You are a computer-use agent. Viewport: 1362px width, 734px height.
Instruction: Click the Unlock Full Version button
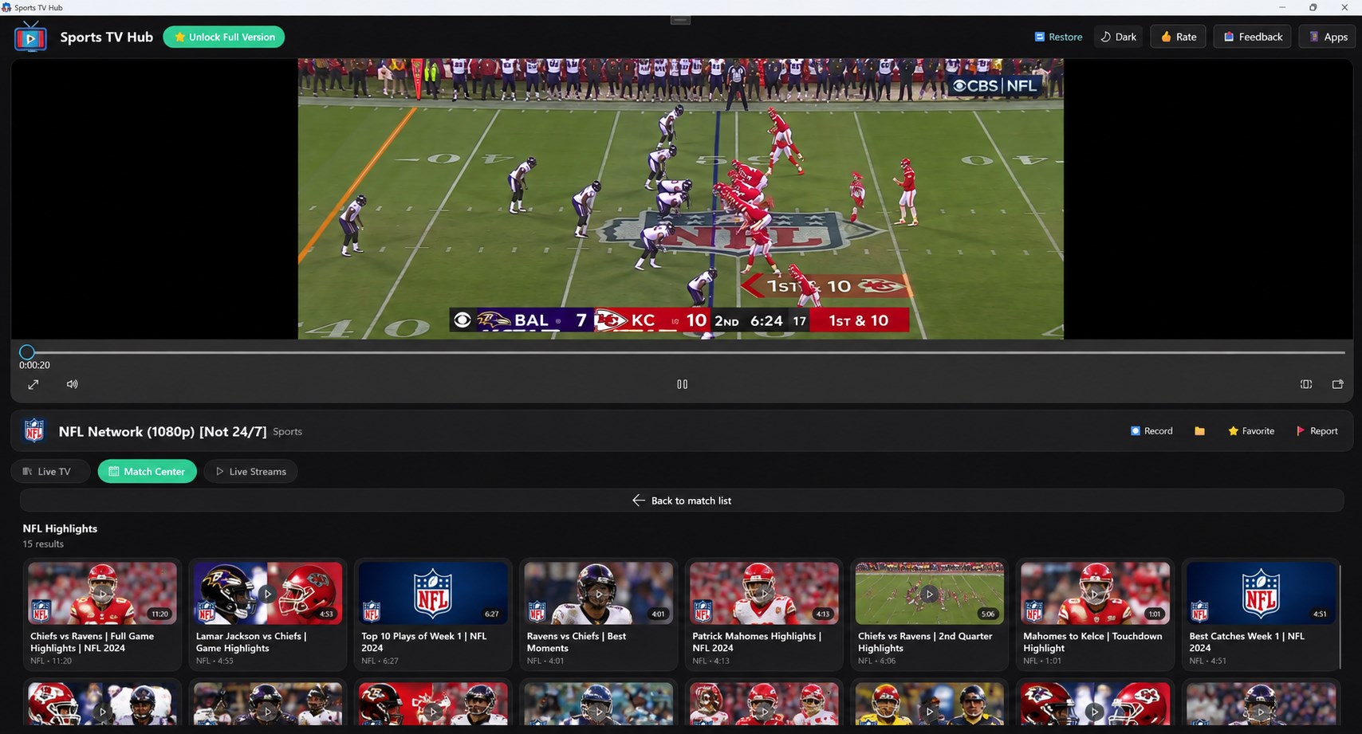224,37
